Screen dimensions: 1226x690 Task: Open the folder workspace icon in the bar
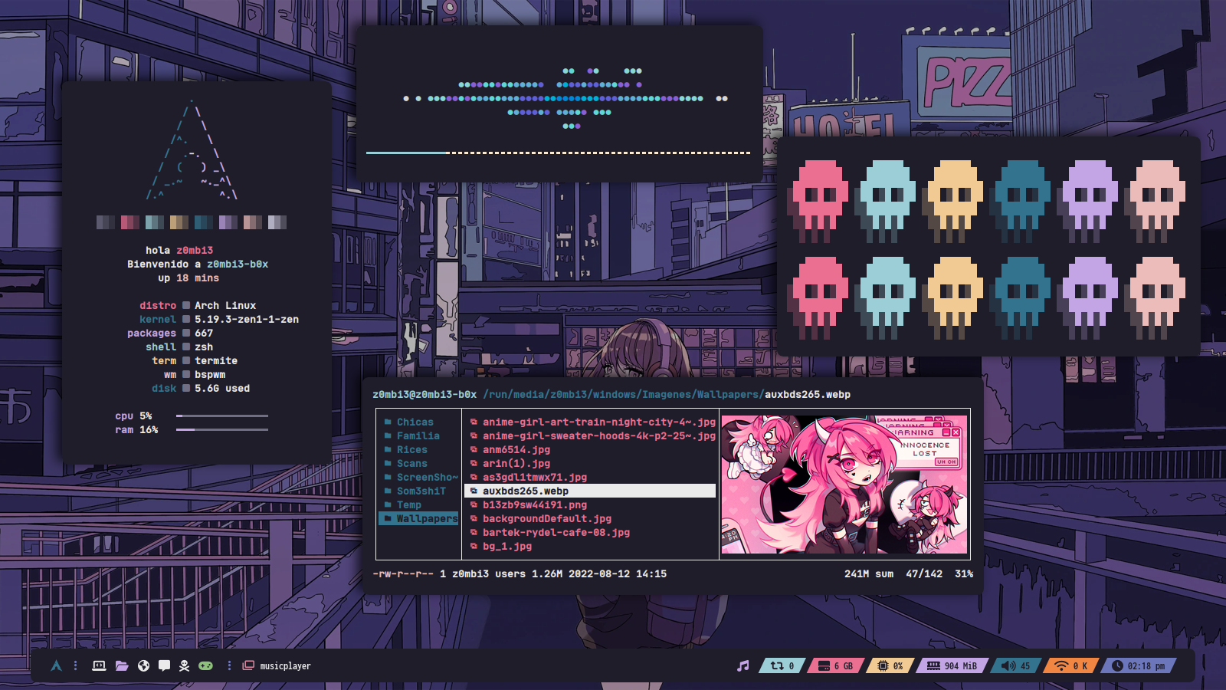point(122,665)
